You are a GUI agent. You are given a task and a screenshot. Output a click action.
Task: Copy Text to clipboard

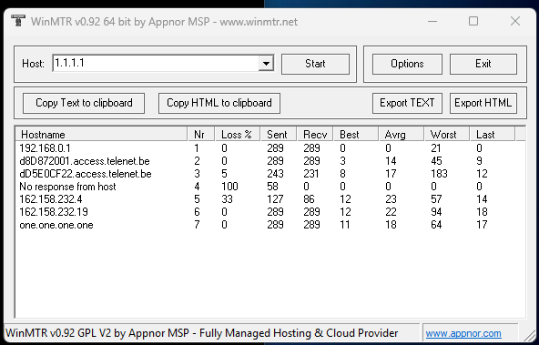(x=84, y=103)
